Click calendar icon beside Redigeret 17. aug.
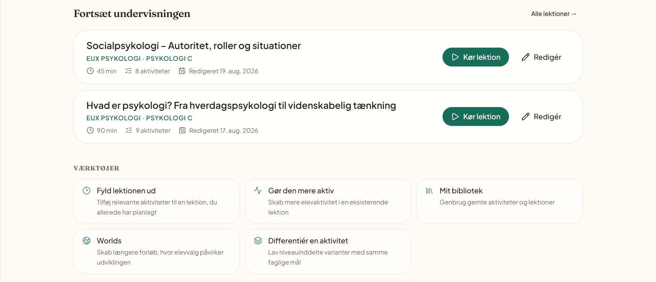This screenshot has height=282, width=656. (x=183, y=130)
